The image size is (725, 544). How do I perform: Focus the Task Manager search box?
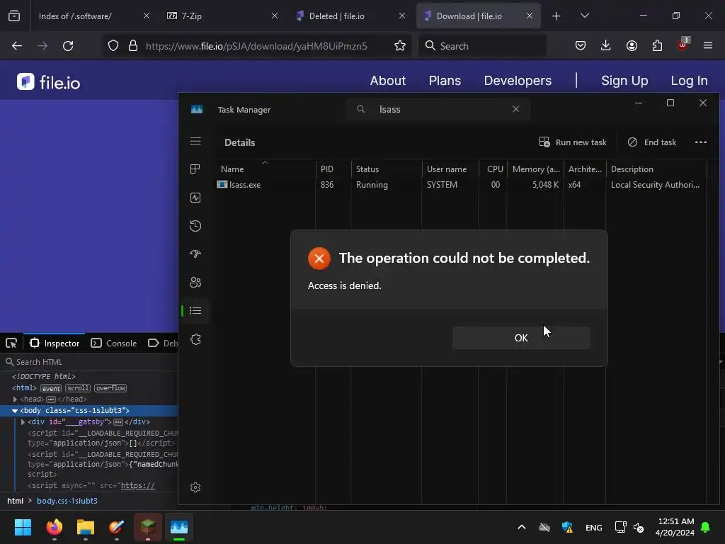pos(438,109)
